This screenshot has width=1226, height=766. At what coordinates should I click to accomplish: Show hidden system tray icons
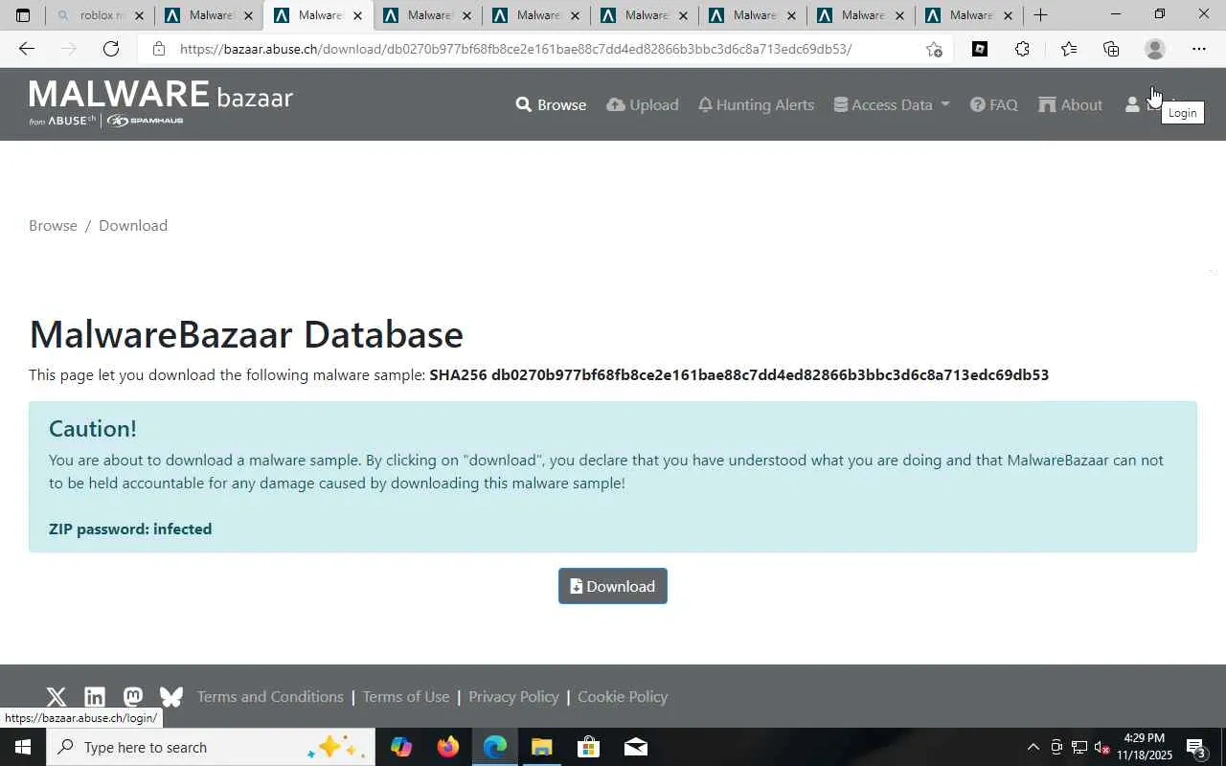coord(1033,747)
